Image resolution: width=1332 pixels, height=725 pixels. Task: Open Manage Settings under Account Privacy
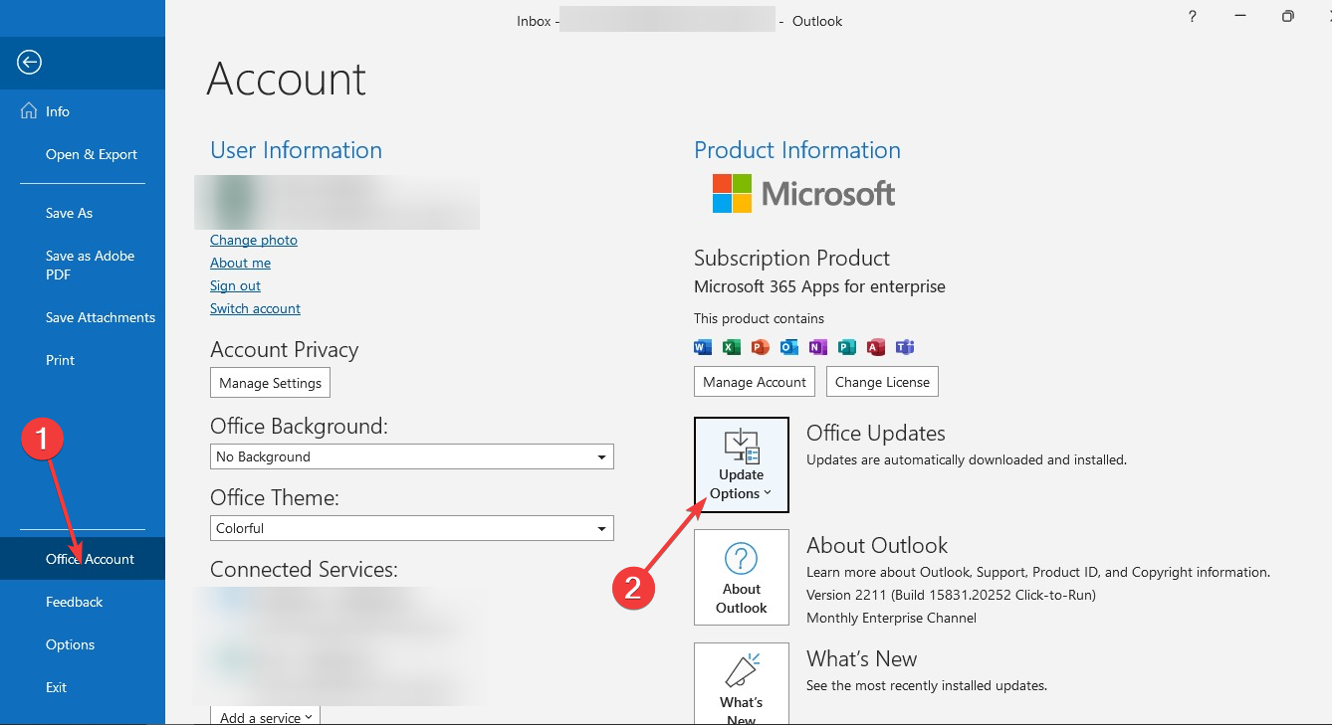[270, 383]
